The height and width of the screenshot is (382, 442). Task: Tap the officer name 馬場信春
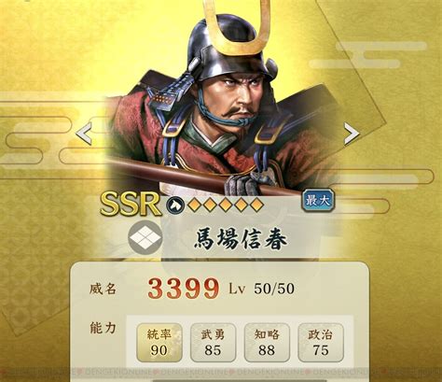tap(241, 240)
